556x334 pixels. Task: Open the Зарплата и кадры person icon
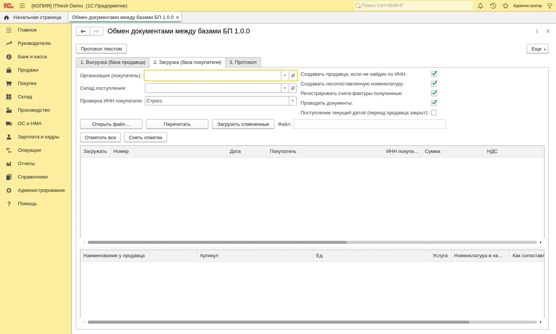coord(9,137)
